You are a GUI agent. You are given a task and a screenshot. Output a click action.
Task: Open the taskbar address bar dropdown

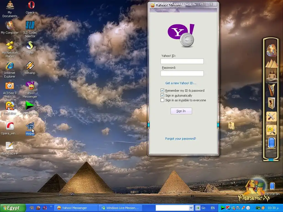point(191,208)
